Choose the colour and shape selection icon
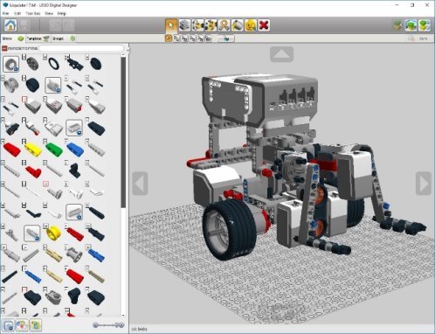 tap(208, 38)
